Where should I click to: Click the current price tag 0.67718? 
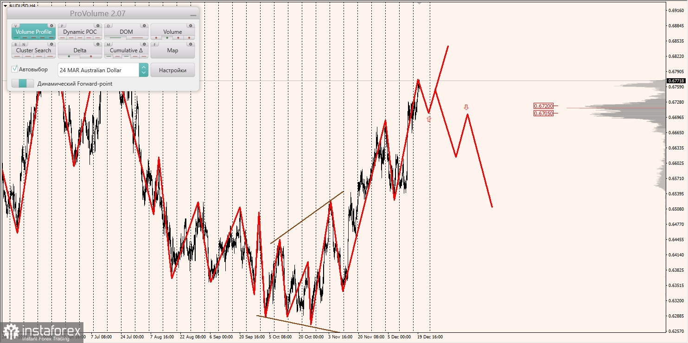pos(676,81)
